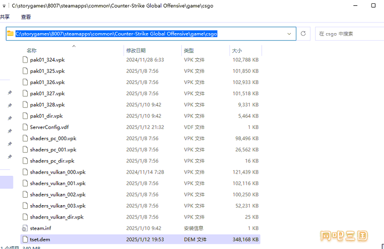The height and width of the screenshot is (249, 384).
Task: Click date 2025/1/12 21:32 of ServerConfig.vdf
Action: pyautogui.click(x=145, y=127)
